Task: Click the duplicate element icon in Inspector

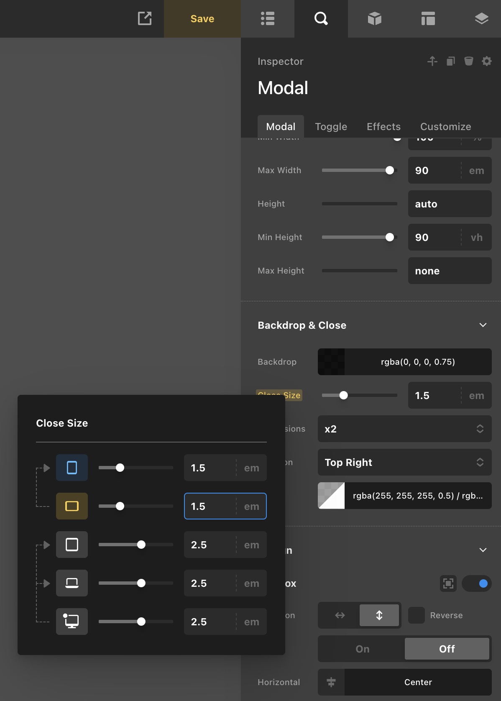Action: [450, 61]
